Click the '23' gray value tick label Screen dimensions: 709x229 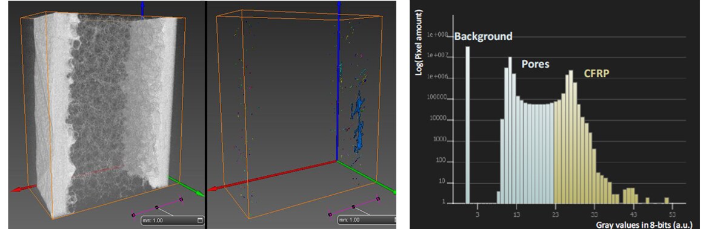555,214
